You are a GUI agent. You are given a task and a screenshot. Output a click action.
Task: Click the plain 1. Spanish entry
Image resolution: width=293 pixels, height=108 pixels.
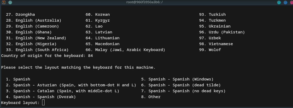18,79
